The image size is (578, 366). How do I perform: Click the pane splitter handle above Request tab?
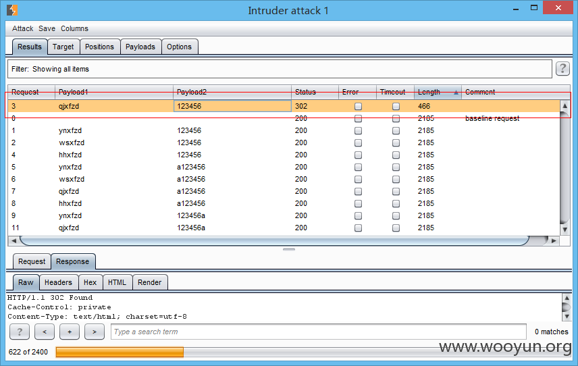pyautogui.click(x=289, y=250)
